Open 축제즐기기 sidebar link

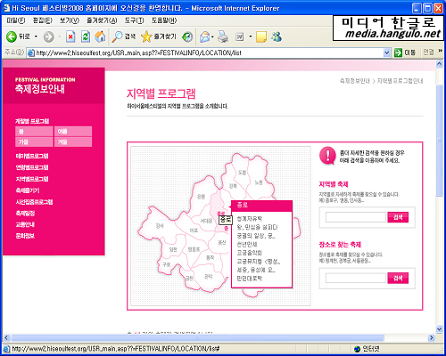(28, 190)
